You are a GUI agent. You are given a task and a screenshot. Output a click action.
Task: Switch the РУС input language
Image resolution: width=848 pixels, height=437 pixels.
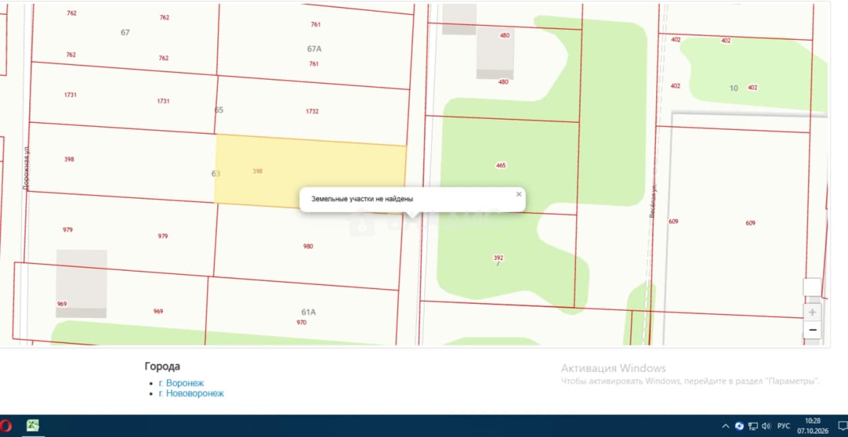(x=784, y=426)
